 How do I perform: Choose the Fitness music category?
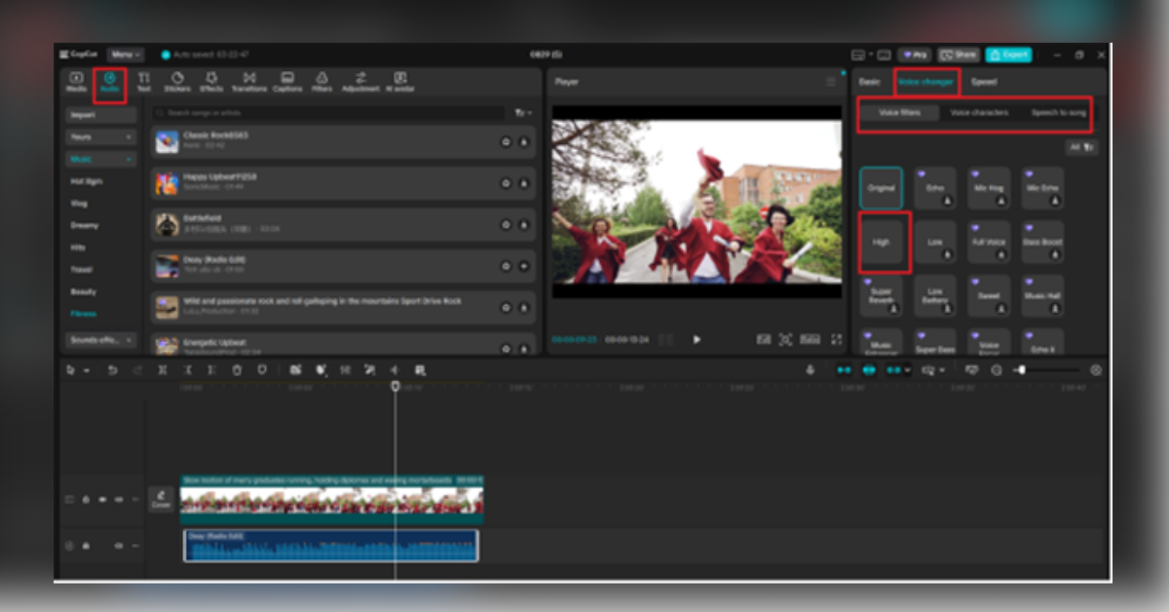(83, 314)
